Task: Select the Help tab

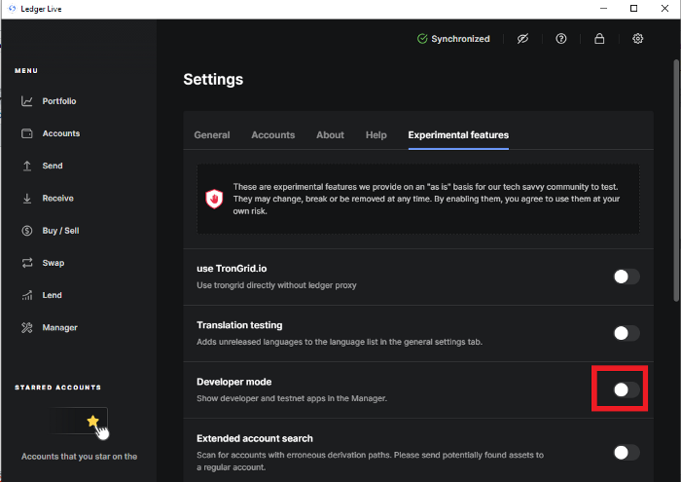Action: [376, 135]
